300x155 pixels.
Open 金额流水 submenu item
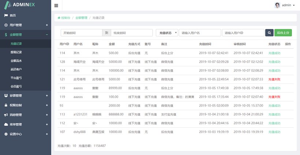coord(16,61)
